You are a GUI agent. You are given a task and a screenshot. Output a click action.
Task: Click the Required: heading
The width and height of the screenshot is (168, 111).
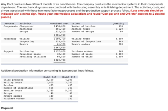coord(7,108)
